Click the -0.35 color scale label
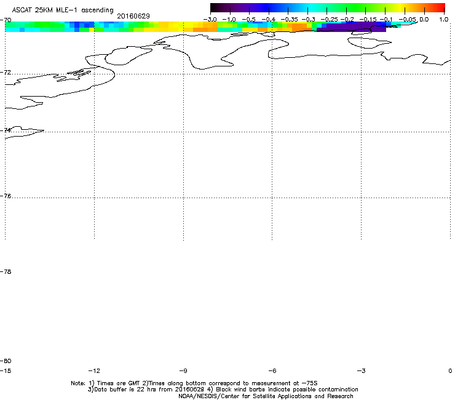Screen dimensions: 455x400 coord(289,20)
